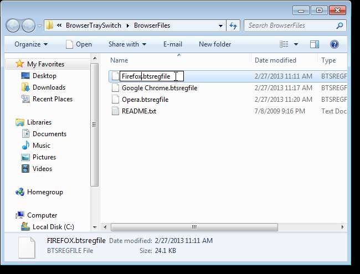This screenshot has width=360, height=274.
Task: Open recent pages dropdown beside Forward button
Action: (39, 25)
